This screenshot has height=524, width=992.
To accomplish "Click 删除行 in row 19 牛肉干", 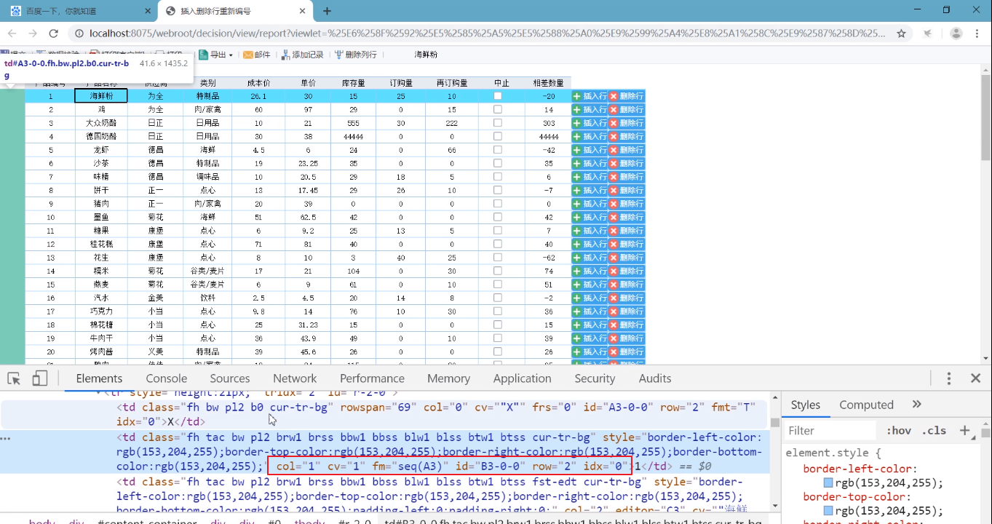I will [627, 338].
